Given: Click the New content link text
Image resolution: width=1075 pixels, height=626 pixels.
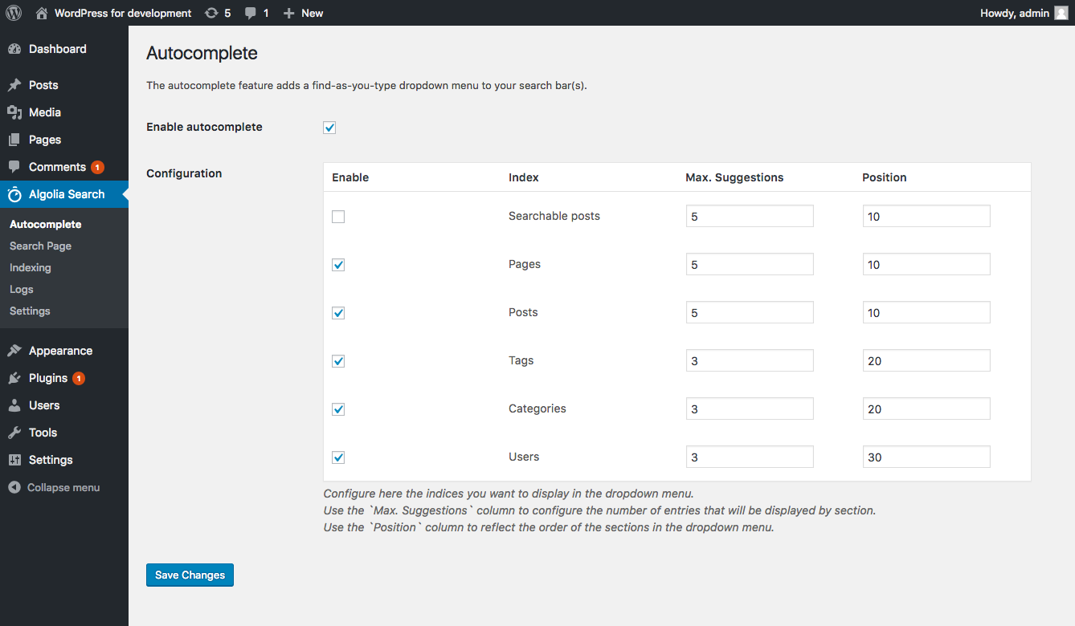Looking at the screenshot, I should (x=313, y=13).
